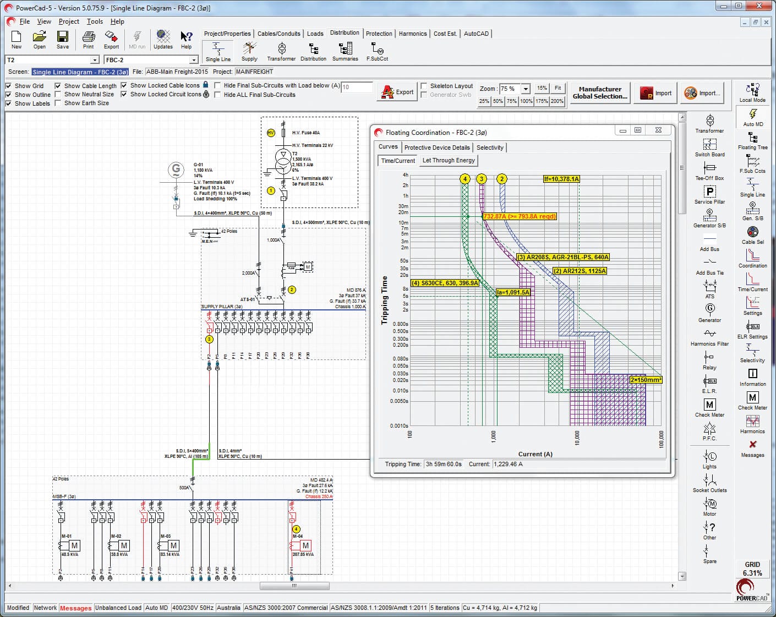This screenshot has height=617, width=776.
Task: Open the T2 transformer dropdown
Action: (x=94, y=59)
